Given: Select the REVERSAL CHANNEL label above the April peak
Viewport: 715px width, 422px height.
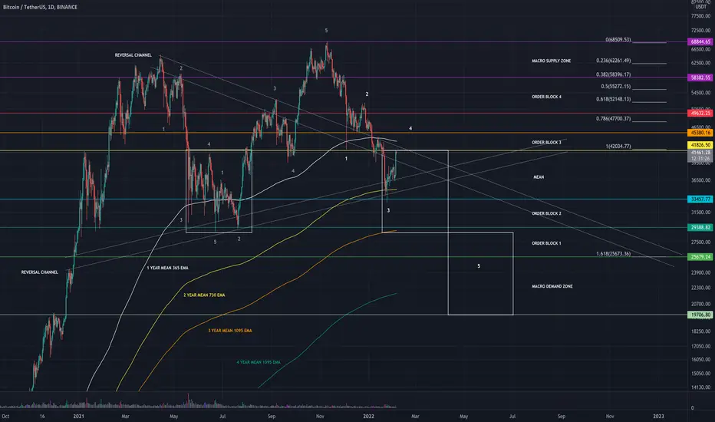Looking at the screenshot, I should [133, 55].
